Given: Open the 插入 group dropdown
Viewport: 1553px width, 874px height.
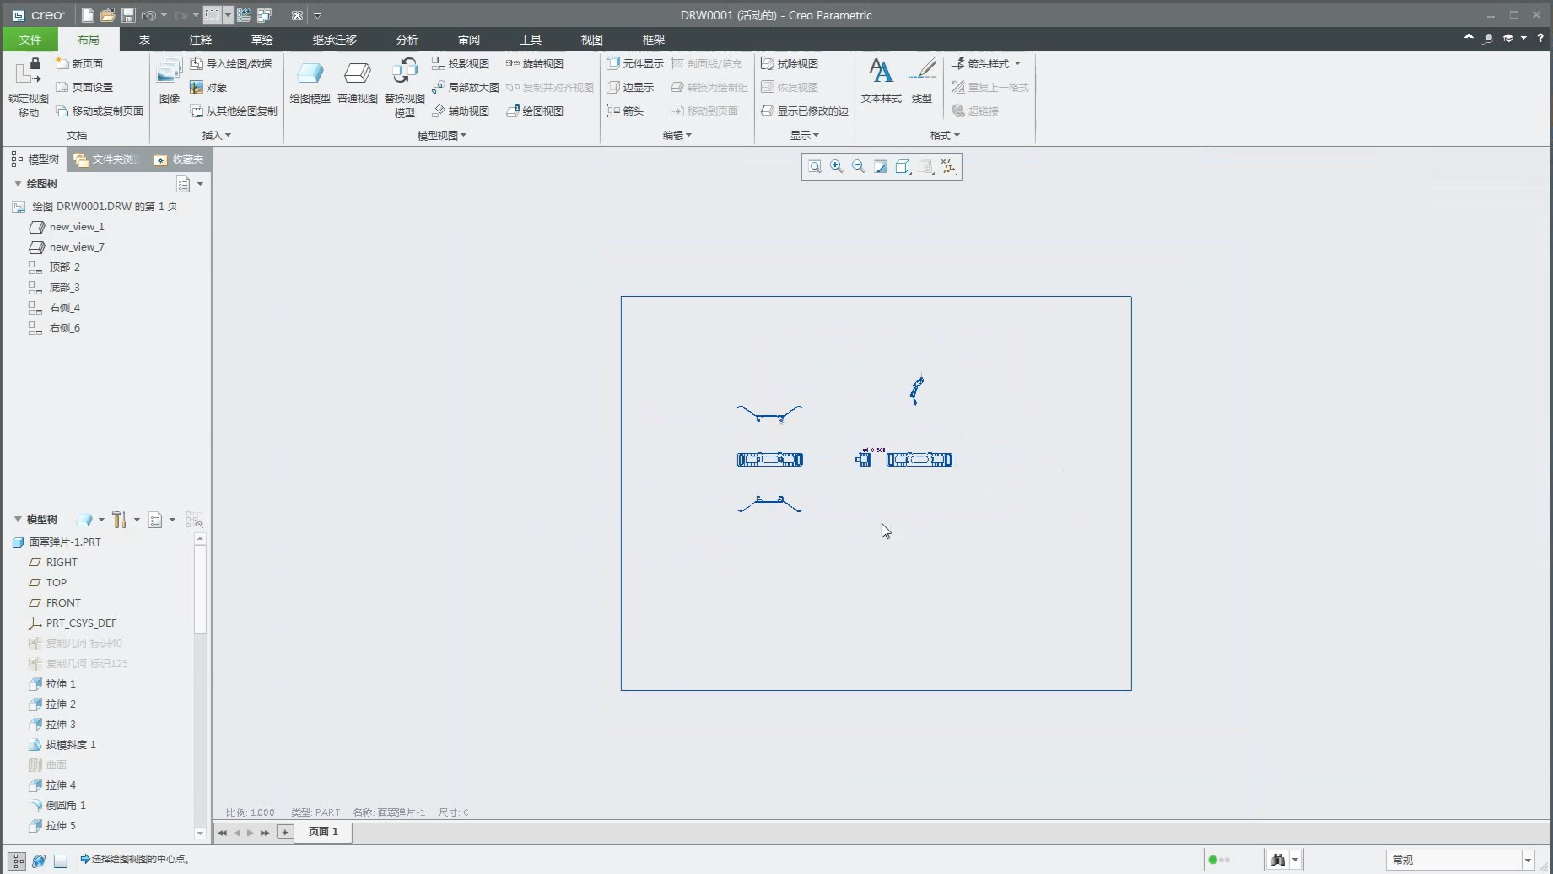Looking at the screenshot, I should [217, 135].
